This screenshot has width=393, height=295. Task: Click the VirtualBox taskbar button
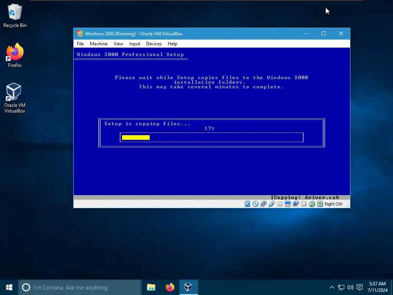point(189,287)
